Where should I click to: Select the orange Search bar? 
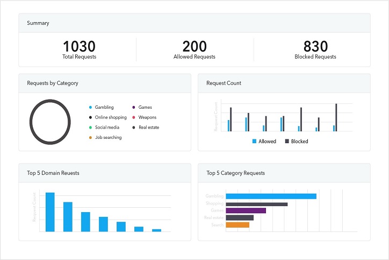pos(237,224)
